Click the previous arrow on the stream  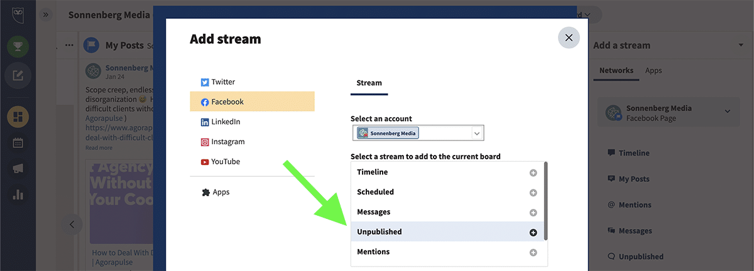(72, 224)
